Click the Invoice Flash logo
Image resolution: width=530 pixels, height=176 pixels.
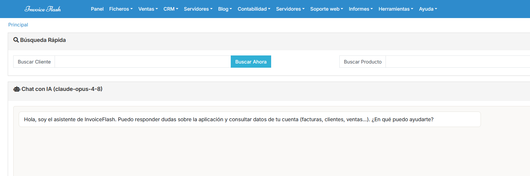[43, 9]
